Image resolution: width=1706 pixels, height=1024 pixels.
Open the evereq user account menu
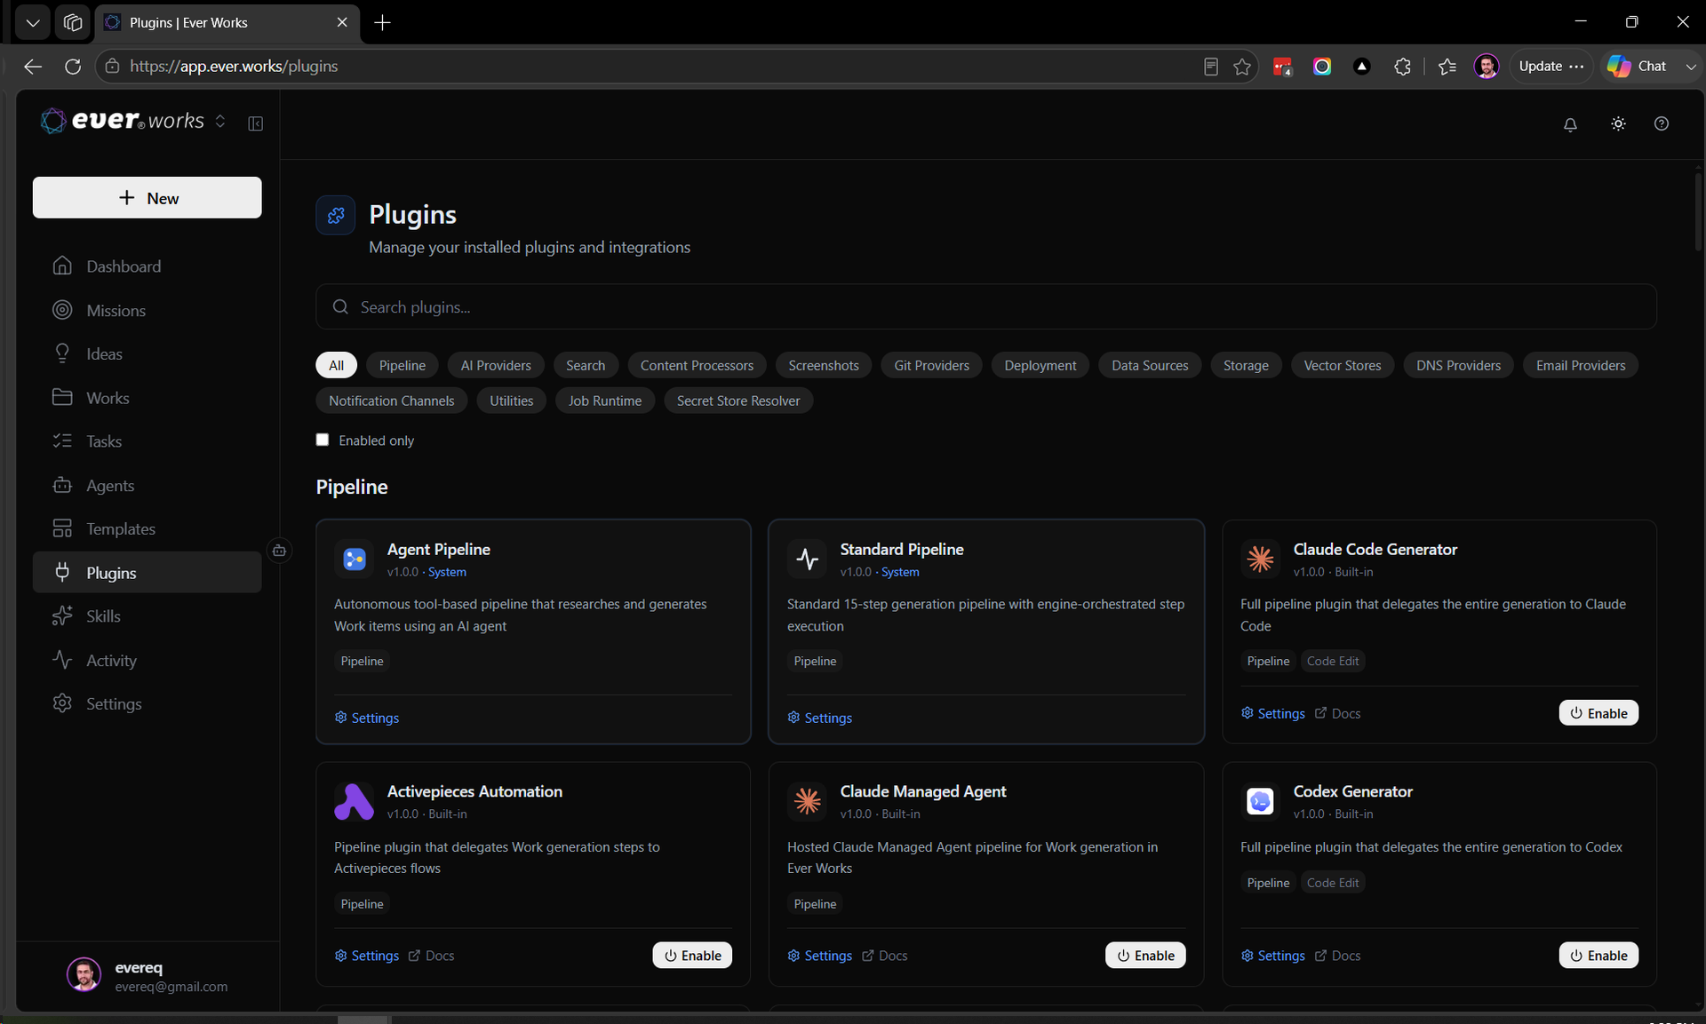click(147, 976)
